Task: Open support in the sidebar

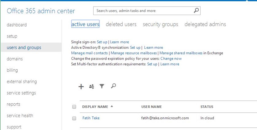Action: (x=14, y=127)
